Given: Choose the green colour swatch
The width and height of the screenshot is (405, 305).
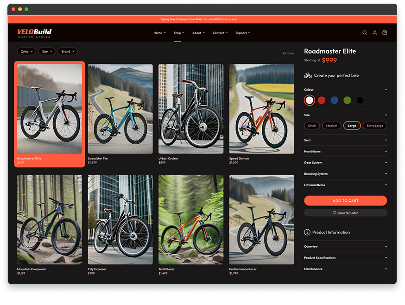Looking at the screenshot, I should 347,100.
